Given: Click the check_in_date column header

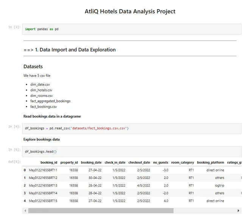Looking at the screenshot, I should point(115,163).
